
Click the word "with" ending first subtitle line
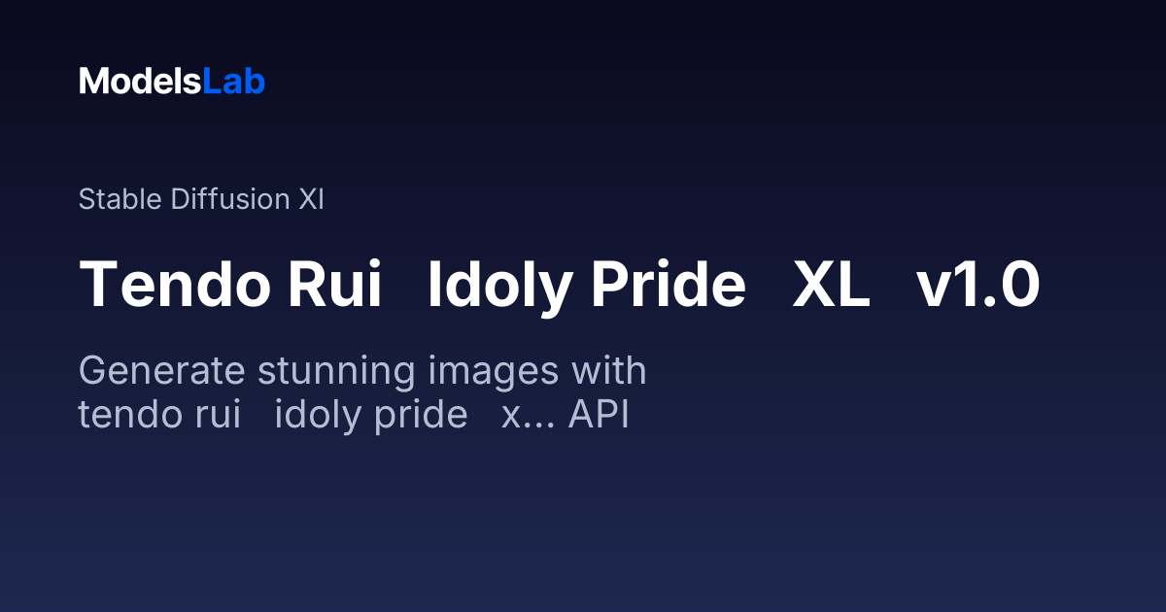pyautogui.click(x=609, y=372)
